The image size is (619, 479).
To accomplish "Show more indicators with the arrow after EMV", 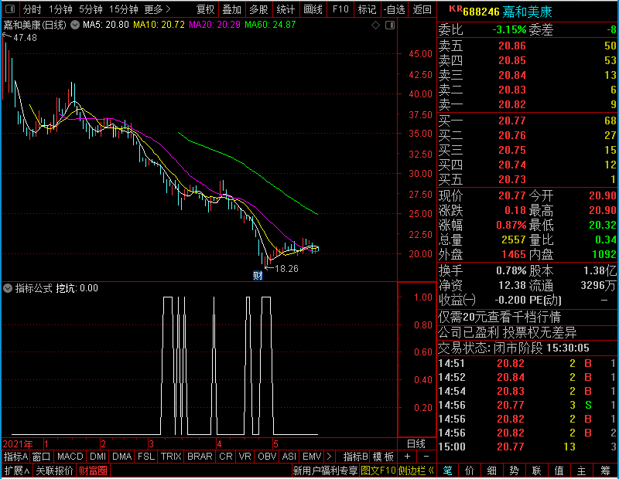I will coord(330,457).
